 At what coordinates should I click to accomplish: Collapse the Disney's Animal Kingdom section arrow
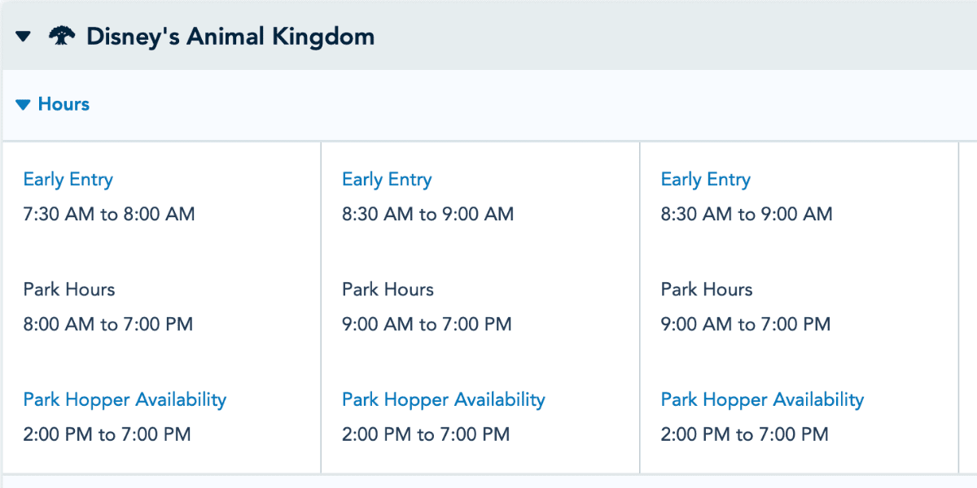[23, 37]
